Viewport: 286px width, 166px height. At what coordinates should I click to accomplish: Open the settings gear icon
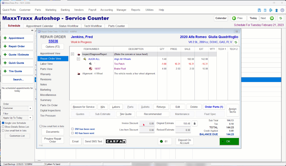[x=282, y=10]
